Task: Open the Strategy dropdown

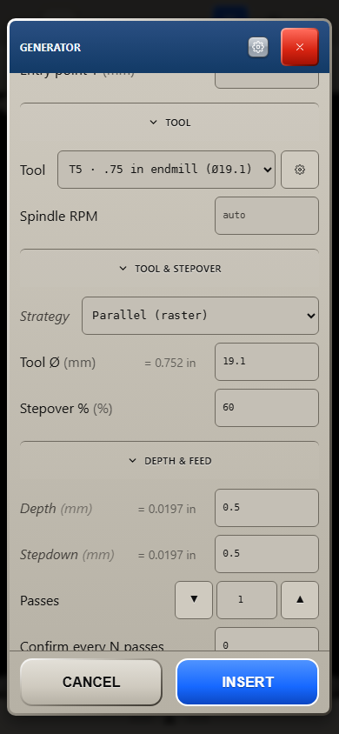Action: [200, 316]
